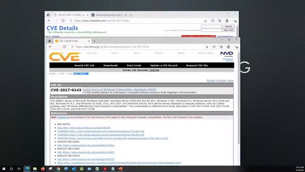Open the Windows Start menu
305x172 pixels.
pyautogui.click(x=4, y=169)
